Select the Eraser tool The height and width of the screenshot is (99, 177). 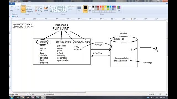pos(36,11)
